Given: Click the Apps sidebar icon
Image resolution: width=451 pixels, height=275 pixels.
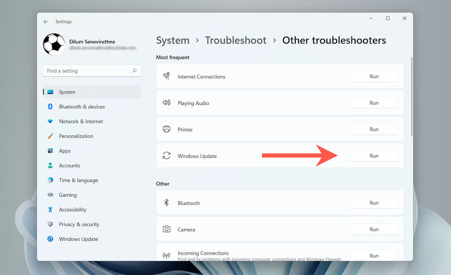Looking at the screenshot, I should coord(50,151).
